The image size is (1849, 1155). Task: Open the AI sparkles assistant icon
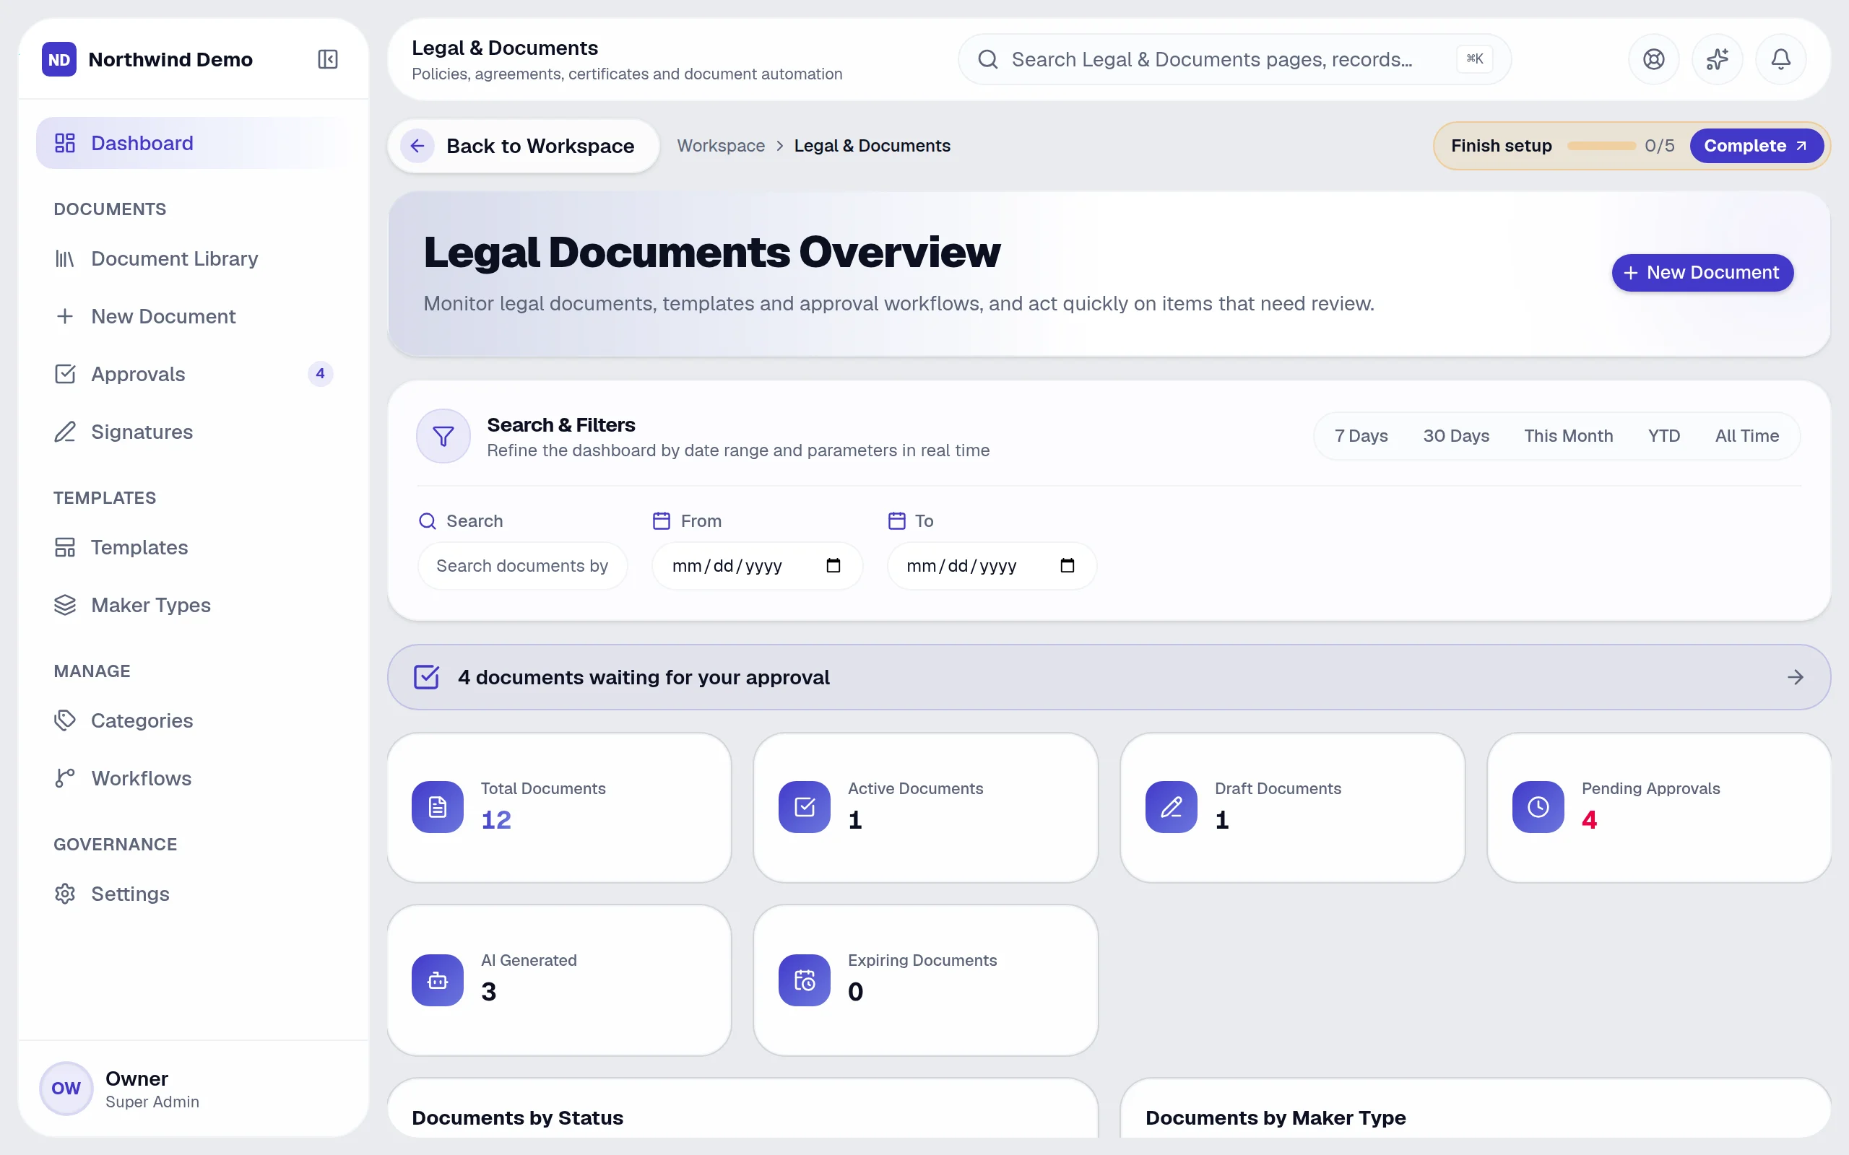1717,58
